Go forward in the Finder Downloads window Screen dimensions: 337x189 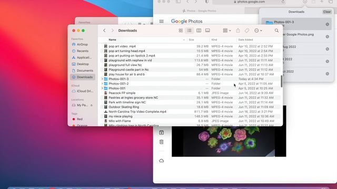click(x=112, y=30)
